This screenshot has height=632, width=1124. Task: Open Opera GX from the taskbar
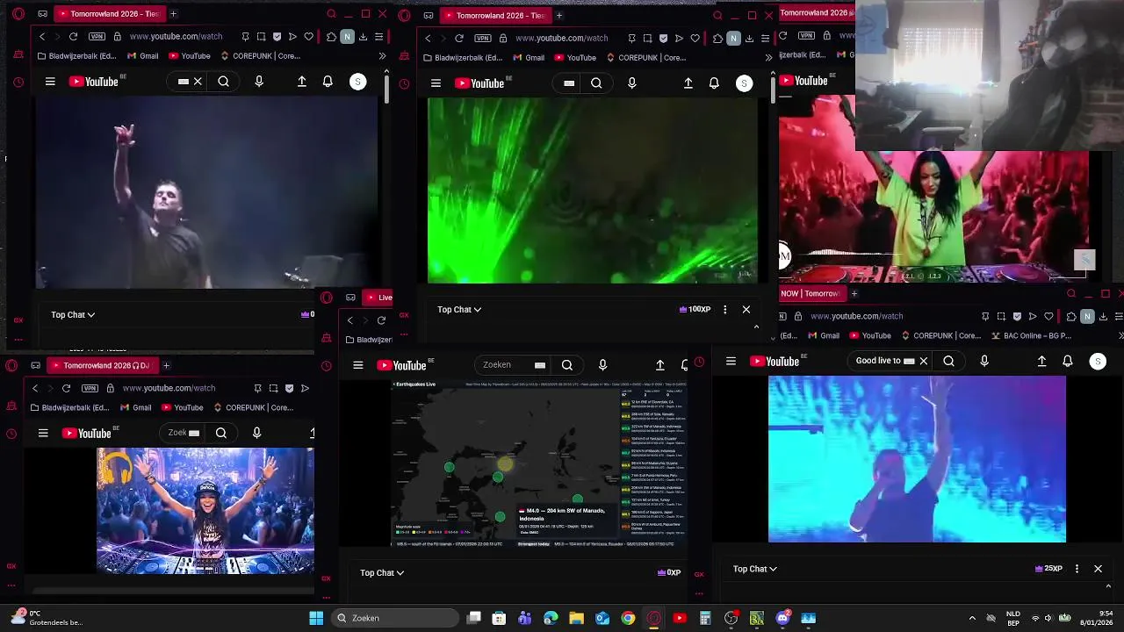(653, 618)
